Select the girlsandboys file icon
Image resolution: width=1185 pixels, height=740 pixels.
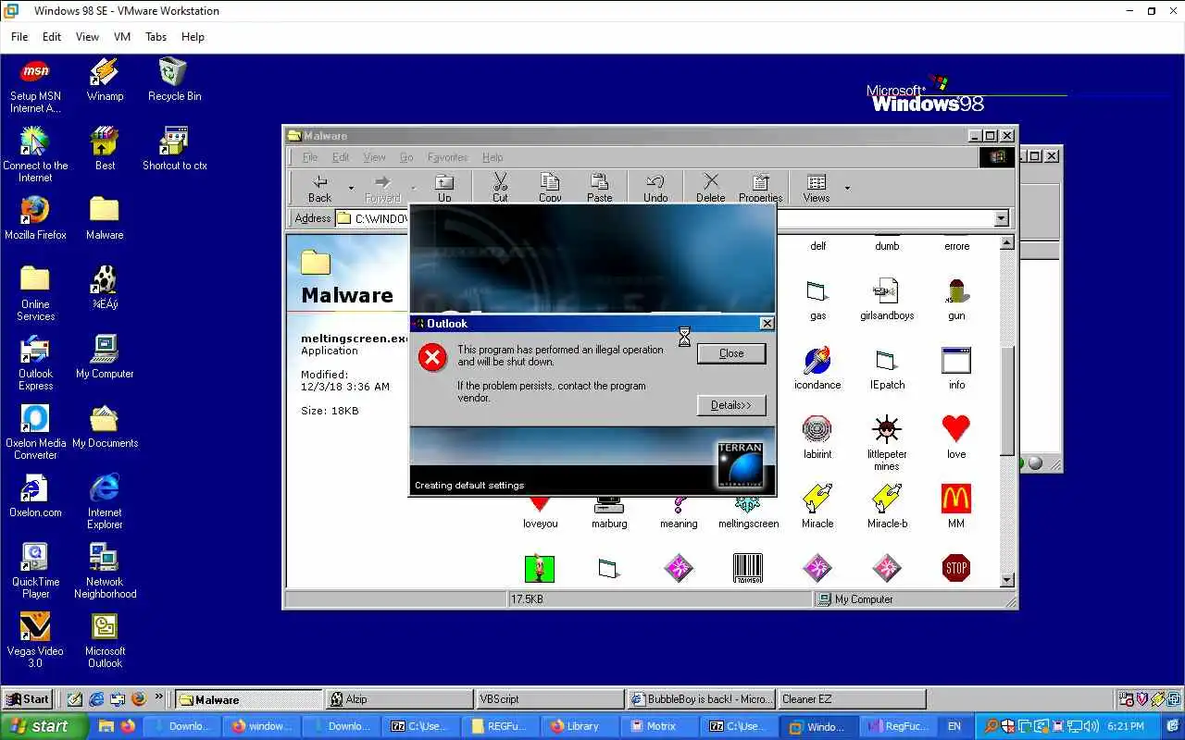click(x=887, y=299)
